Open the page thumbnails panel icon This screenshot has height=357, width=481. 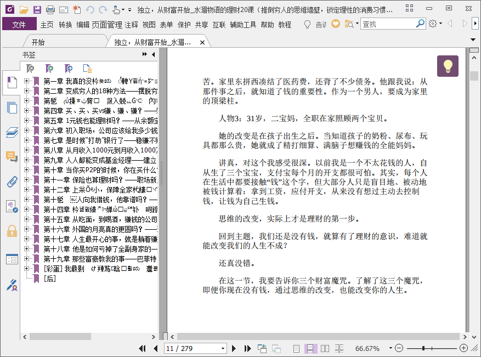click(x=12, y=107)
